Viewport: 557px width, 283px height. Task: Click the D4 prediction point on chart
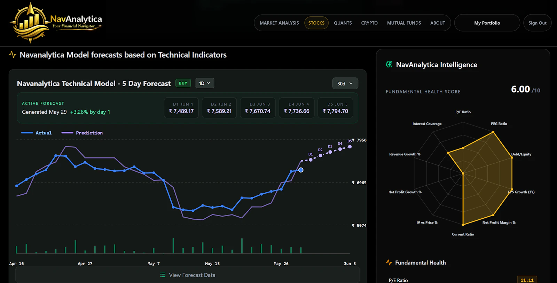point(340,149)
